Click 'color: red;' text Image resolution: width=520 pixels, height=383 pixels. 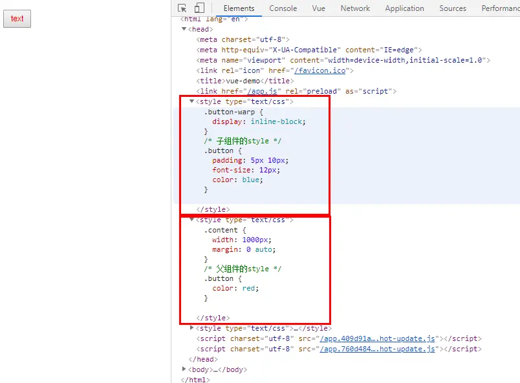click(x=235, y=288)
